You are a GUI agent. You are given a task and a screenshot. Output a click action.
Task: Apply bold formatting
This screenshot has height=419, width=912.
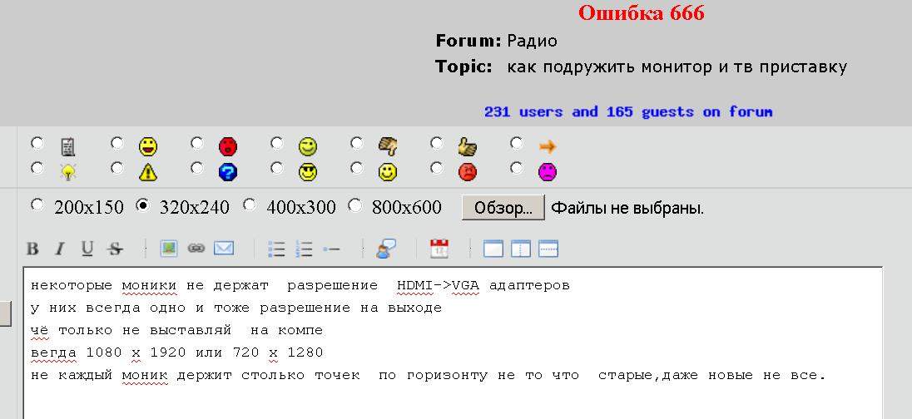pyautogui.click(x=32, y=249)
